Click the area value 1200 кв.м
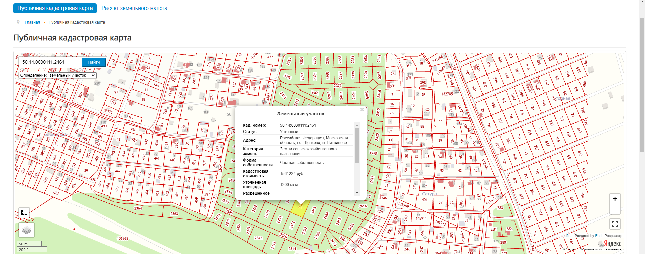 [289, 185]
